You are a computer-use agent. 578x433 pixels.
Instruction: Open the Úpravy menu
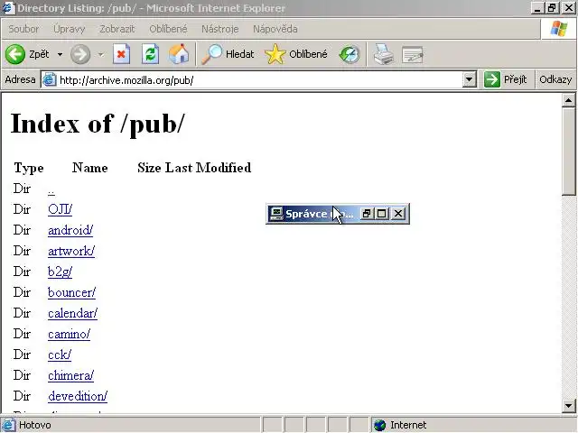[70, 29]
